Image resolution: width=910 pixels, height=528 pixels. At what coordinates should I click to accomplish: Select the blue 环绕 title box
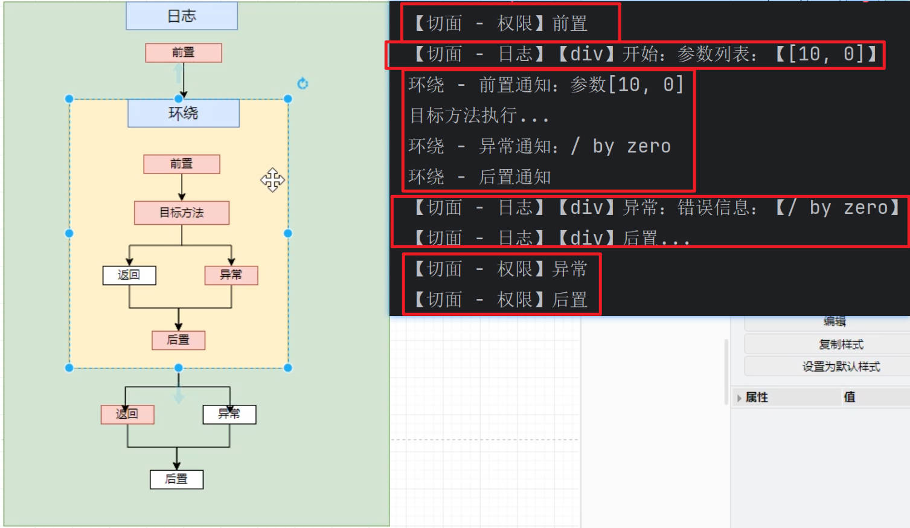click(183, 113)
